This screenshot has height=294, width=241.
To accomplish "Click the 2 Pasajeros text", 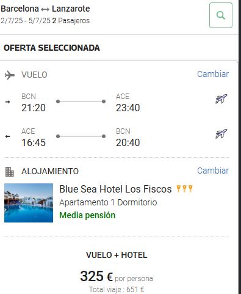I will coord(71,21).
